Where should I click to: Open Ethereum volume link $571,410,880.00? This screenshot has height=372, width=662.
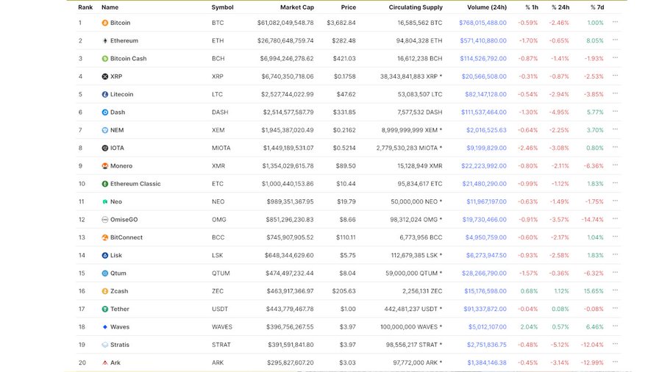pyautogui.click(x=483, y=40)
